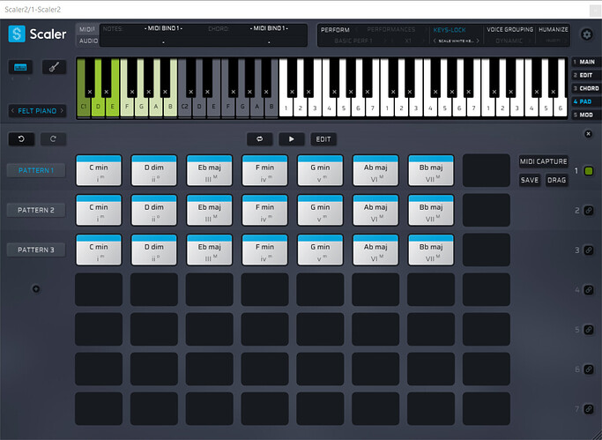Click the empty eighth slot in Pattern 1
Viewport: 602px width, 440px height.
(x=486, y=170)
